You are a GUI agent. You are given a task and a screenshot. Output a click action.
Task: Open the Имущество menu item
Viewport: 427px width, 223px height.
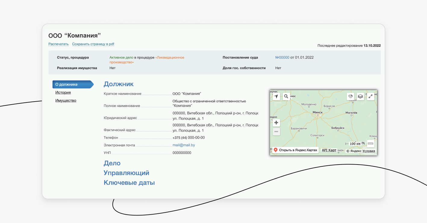66,101
